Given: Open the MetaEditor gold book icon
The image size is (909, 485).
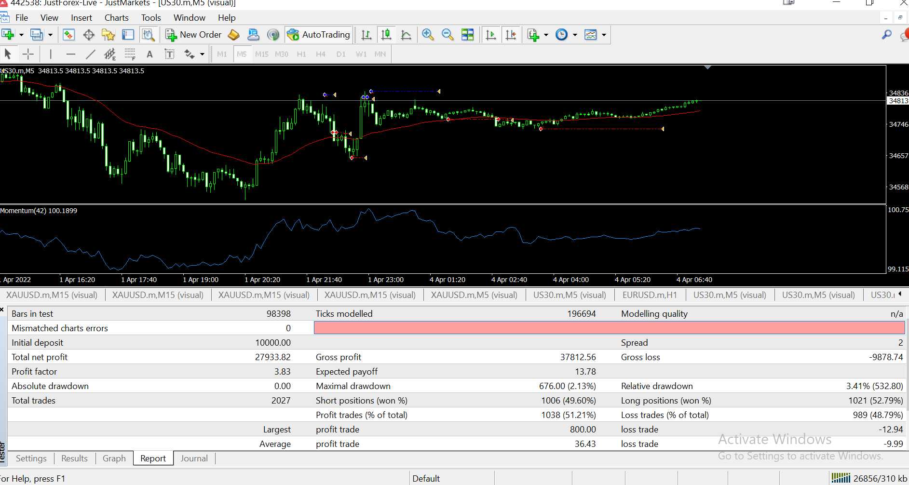Looking at the screenshot, I should pyautogui.click(x=234, y=35).
